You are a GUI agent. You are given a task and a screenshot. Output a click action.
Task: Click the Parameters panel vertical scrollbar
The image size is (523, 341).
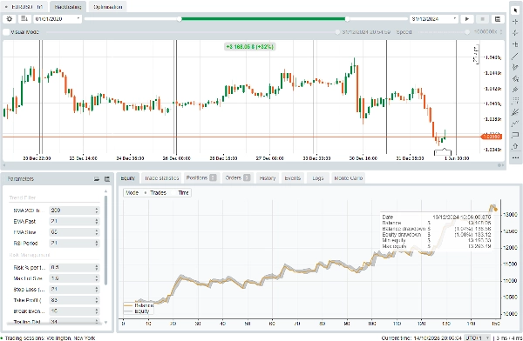(105, 240)
